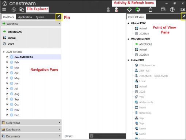
Task: Open the favorites window-star icon
Action: coord(163,10)
